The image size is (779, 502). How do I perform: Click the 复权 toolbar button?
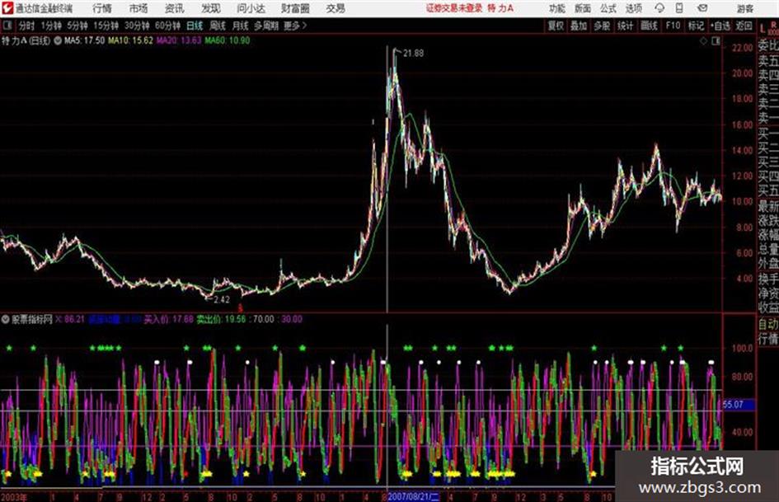pos(556,26)
